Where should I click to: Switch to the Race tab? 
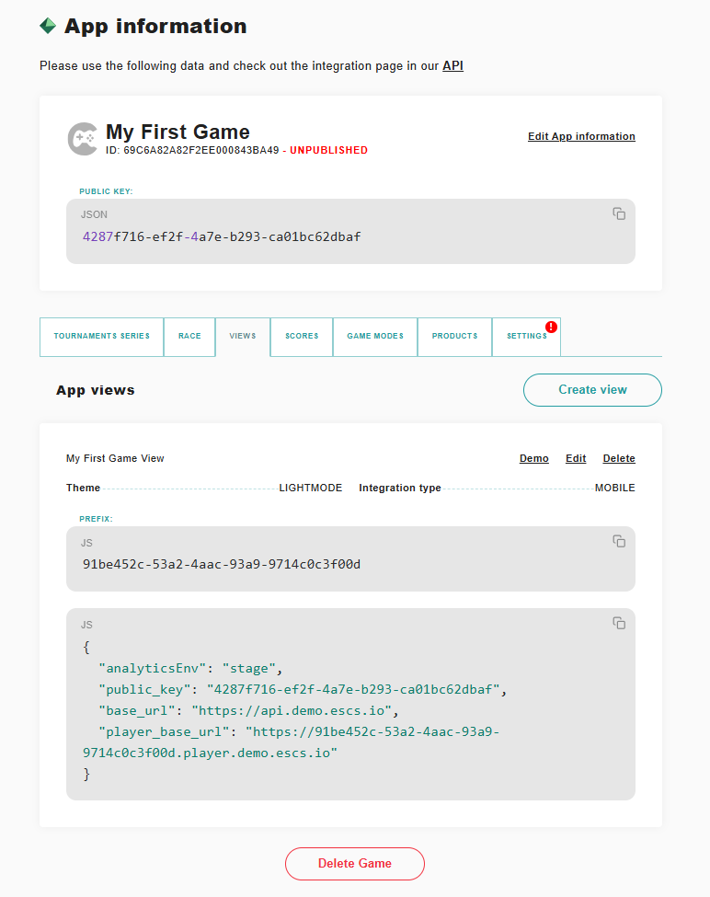point(189,337)
